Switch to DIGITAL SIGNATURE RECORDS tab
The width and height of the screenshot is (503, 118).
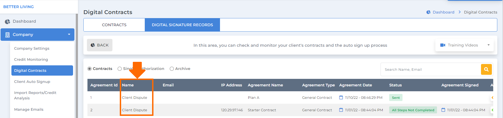tap(182, 25)
